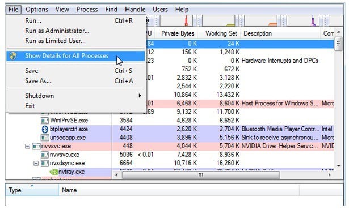
Task: Click the orange physical memory graph
Action: (x=260, y=20)
